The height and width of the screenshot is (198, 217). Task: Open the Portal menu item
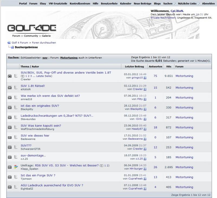coord(23,4)
